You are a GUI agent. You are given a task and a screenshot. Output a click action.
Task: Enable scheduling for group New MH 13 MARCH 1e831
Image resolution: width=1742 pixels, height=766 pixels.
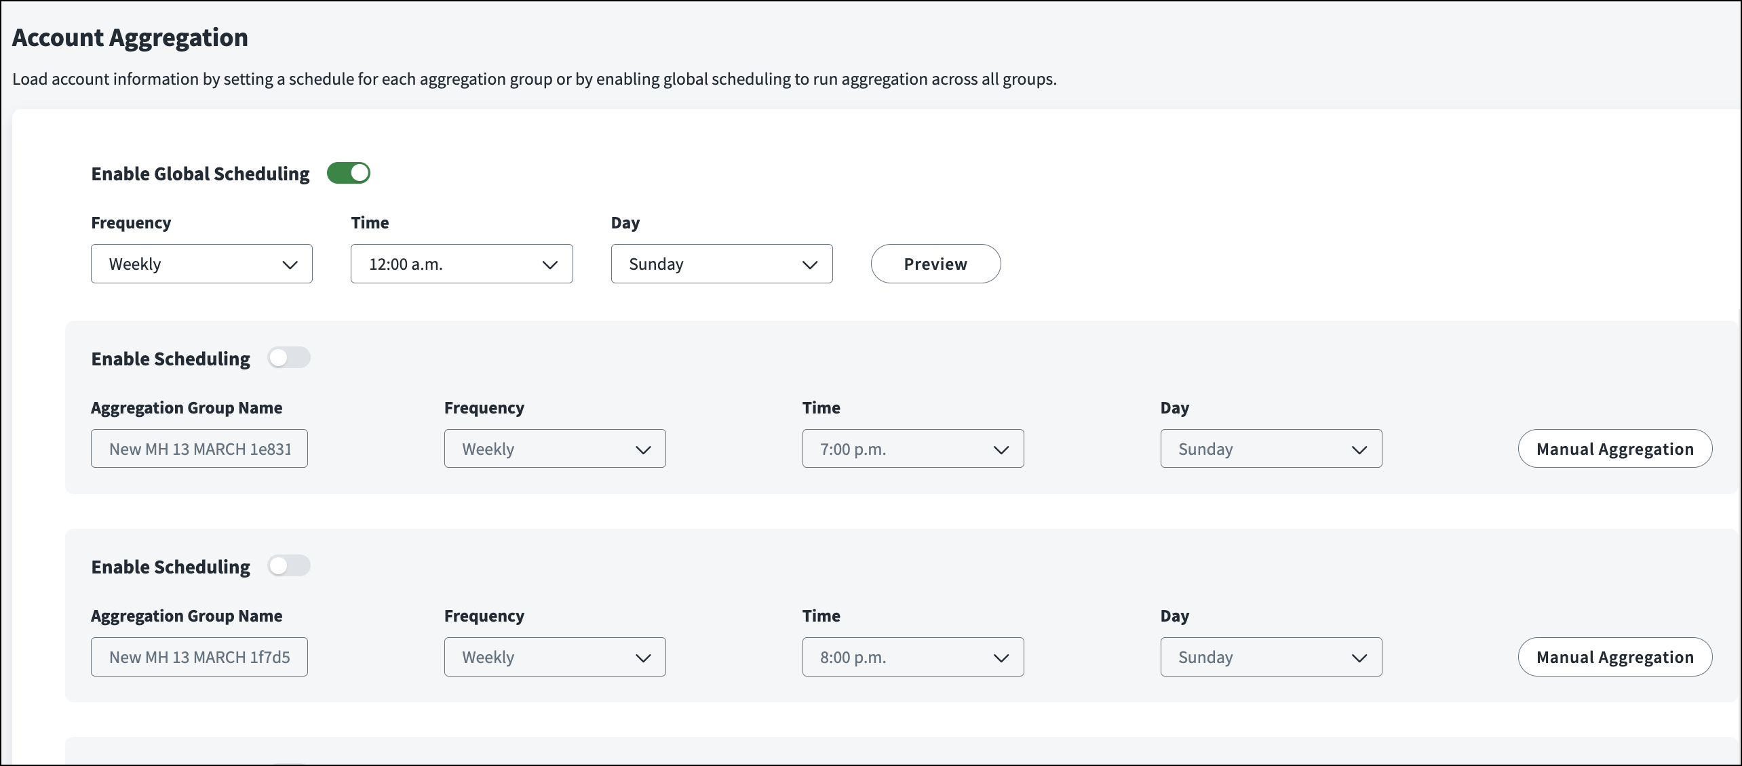tap(289, 357)
